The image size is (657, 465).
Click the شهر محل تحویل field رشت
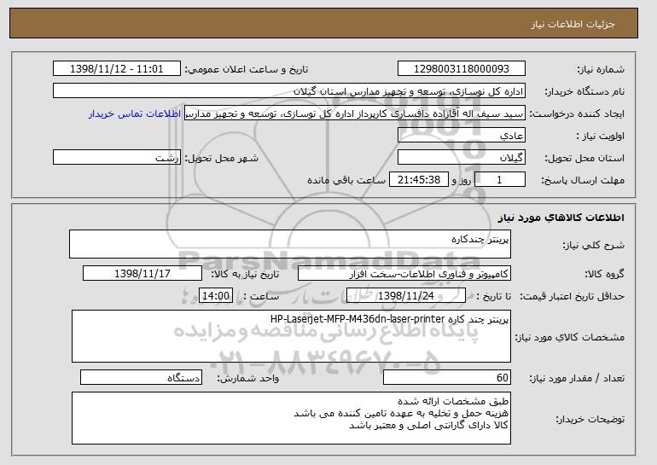pos(117,158)
